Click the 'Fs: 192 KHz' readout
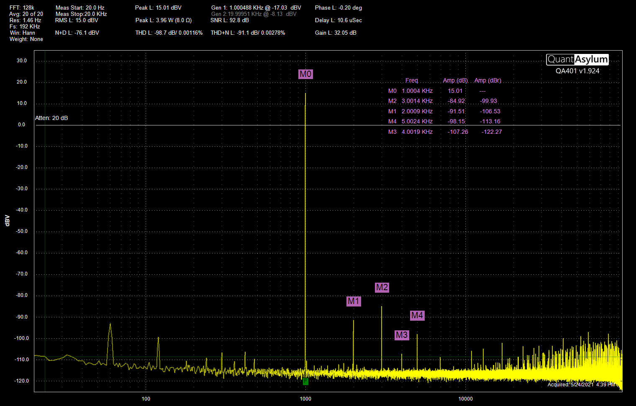 pyautogui.click(x=25, y=26)
